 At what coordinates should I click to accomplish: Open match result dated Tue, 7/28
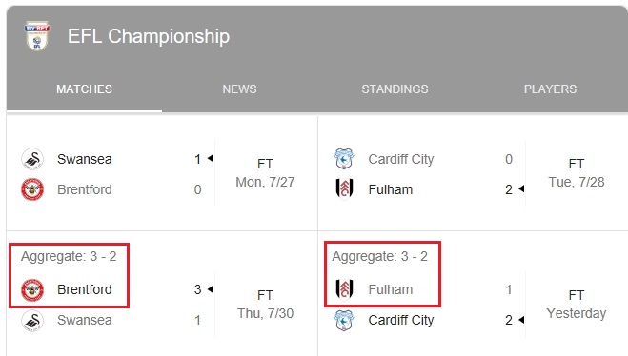click(x=473, y=173)
